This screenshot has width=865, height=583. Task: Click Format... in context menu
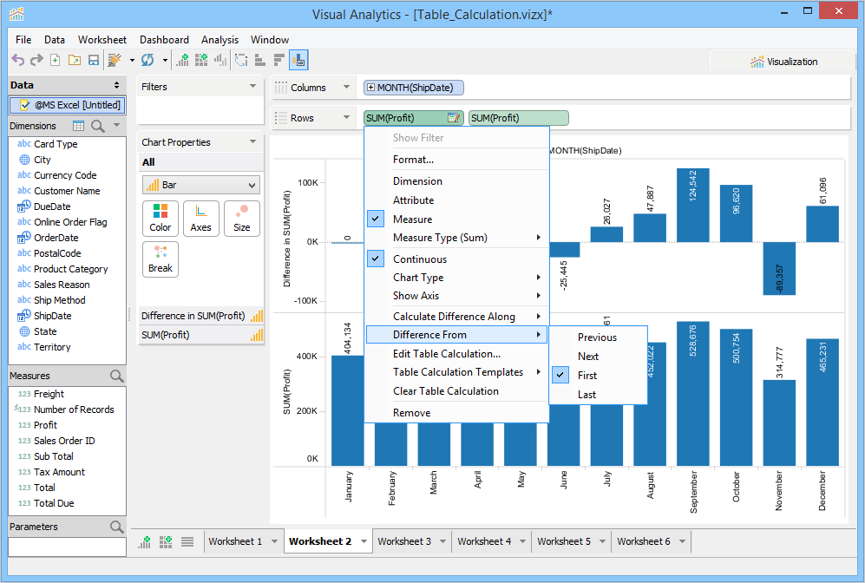[x=456, y=160]
